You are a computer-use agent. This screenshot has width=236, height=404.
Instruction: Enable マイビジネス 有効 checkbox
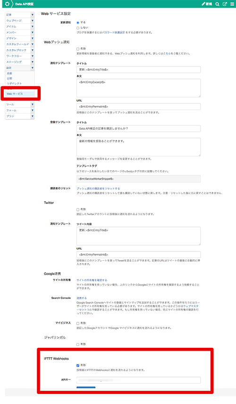coord(78,323)
